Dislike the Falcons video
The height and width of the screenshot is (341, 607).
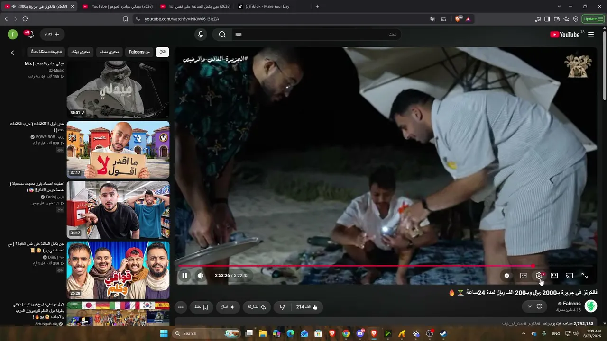tap(283, 307)
